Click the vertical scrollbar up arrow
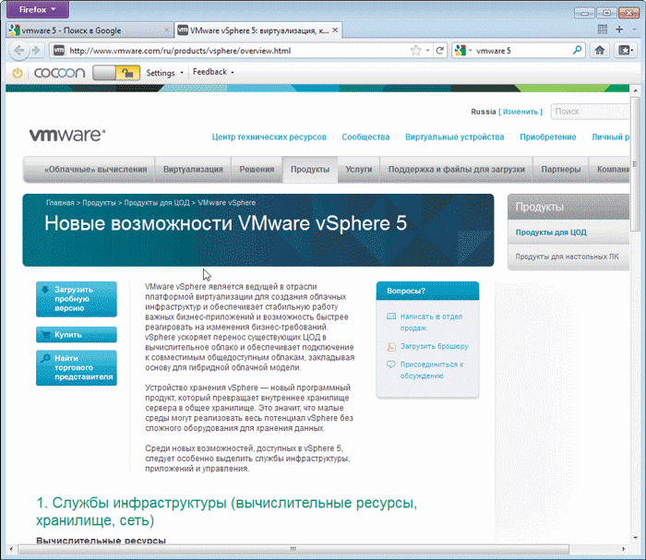This screenshot has width=646, height=560. tap(635, 90)
